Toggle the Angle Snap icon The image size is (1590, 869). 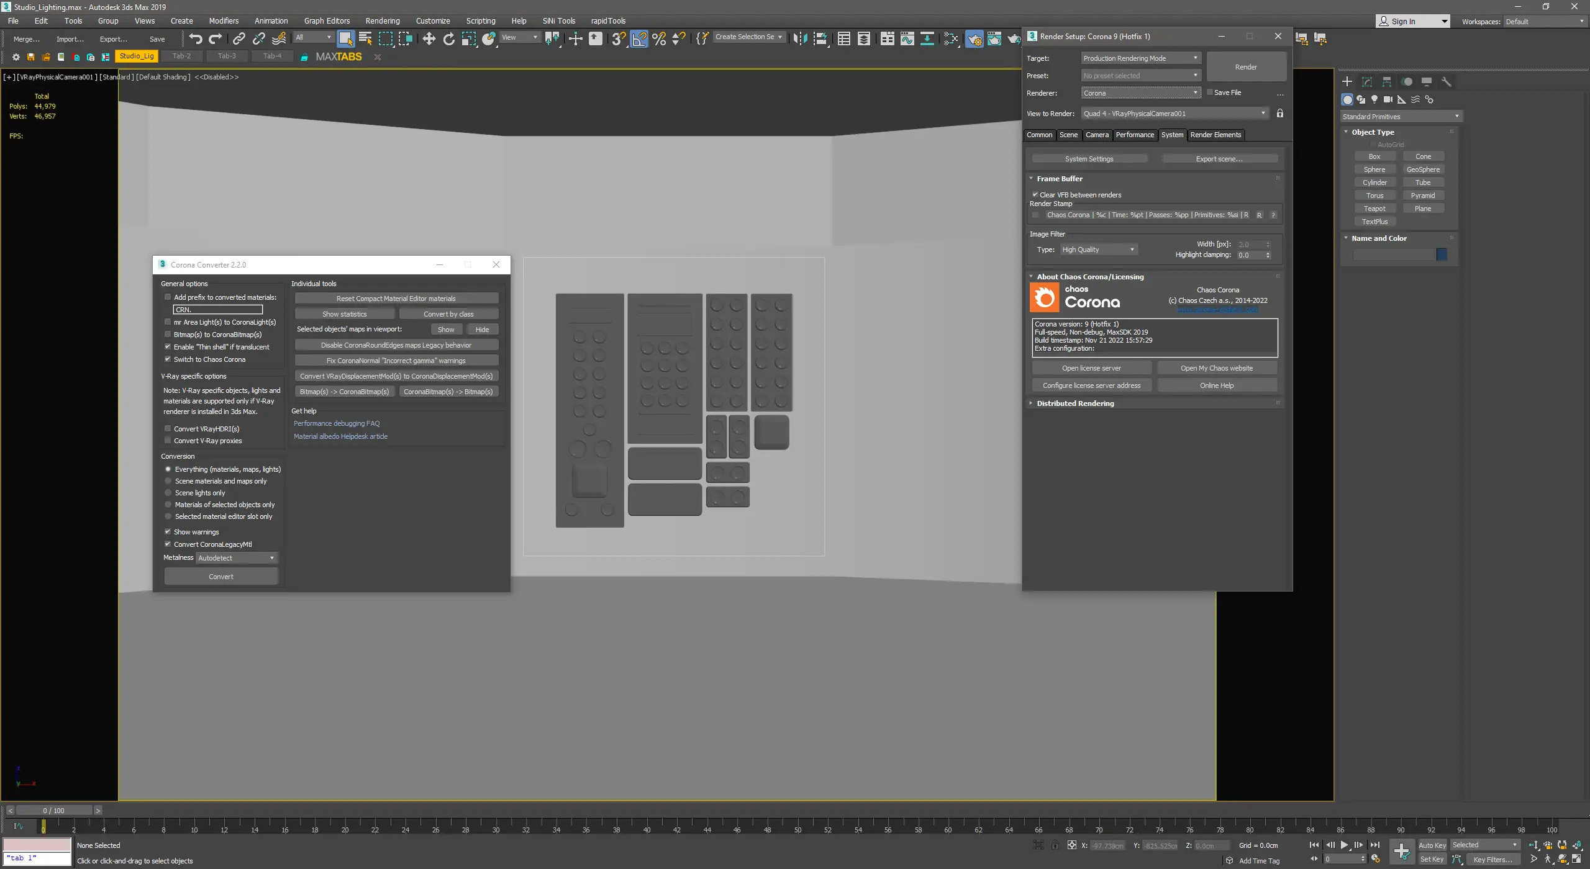point(639,38)
